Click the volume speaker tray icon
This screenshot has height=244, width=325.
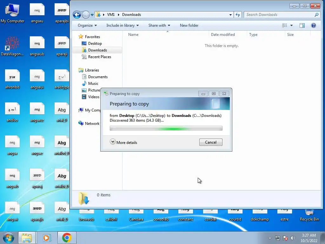point(293,238)
